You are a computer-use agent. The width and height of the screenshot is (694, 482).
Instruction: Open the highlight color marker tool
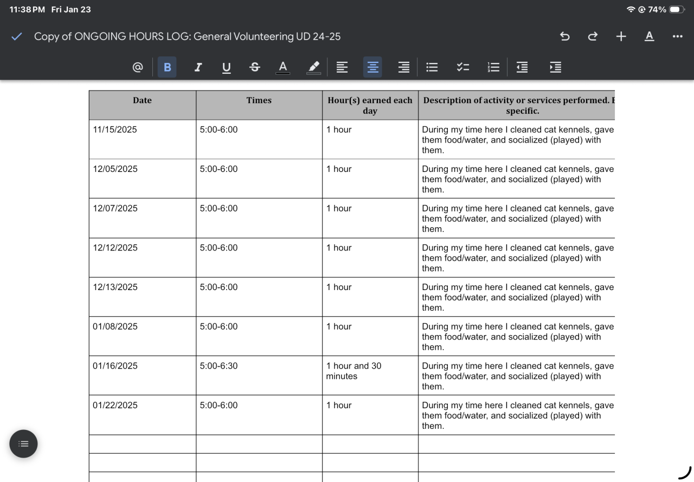pyautogui.click(x=313, y=67)
